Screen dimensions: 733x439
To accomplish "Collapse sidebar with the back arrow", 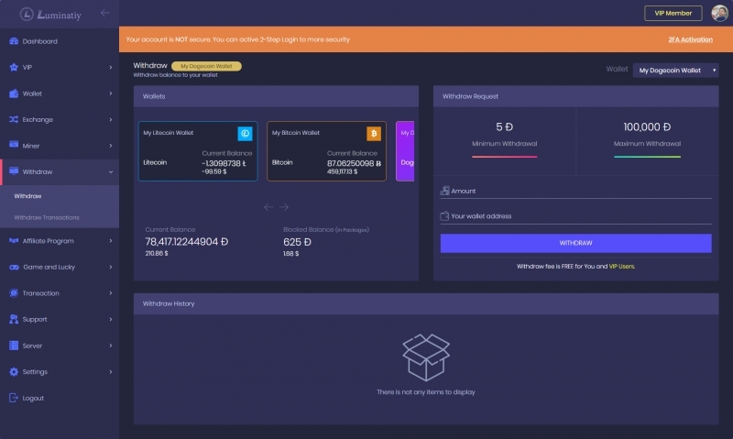I will point(104,13).
